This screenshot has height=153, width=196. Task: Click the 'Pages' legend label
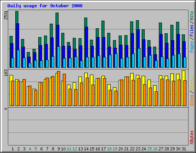tap(192, 47)
